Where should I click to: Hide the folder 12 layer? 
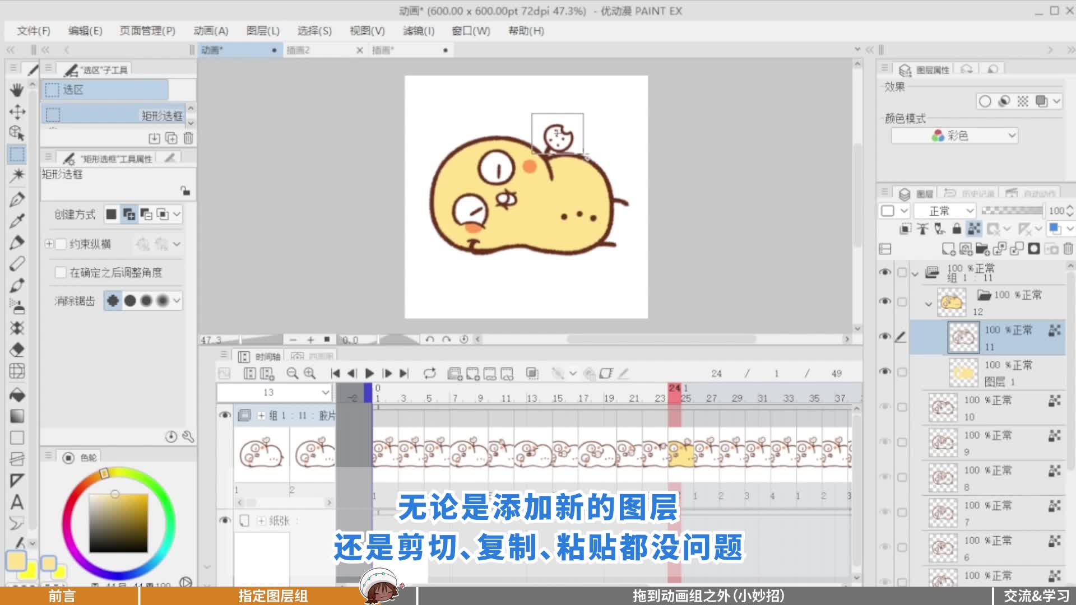coord(885,301)
